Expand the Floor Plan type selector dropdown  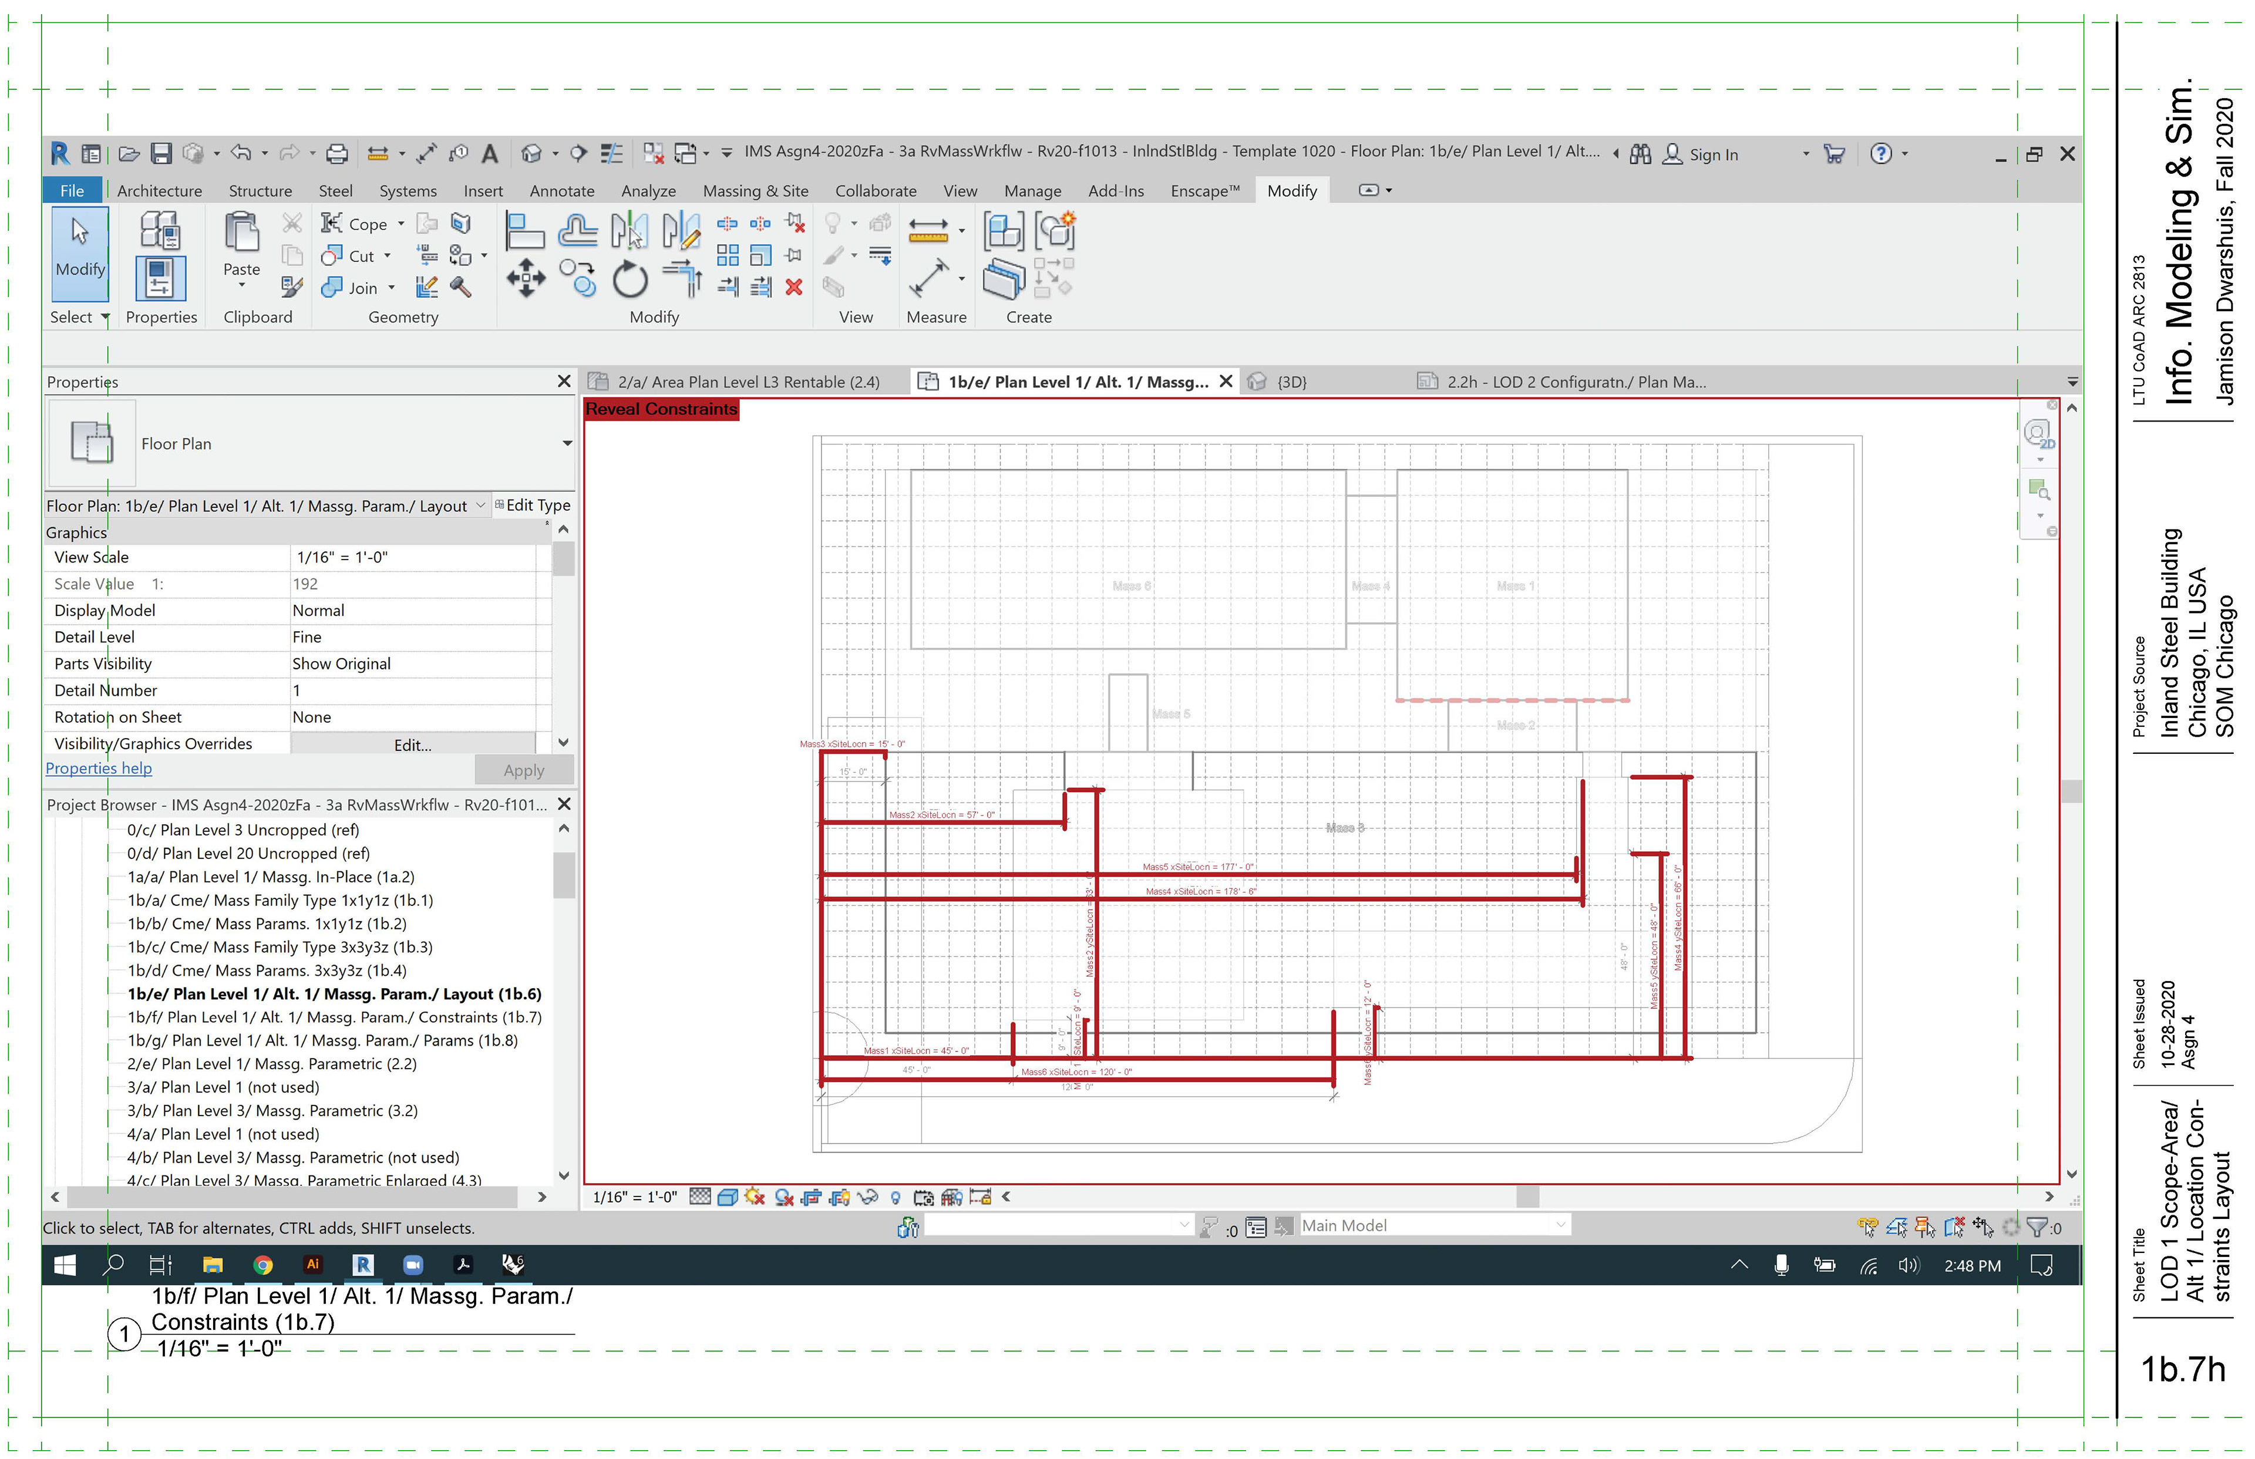pos(567,443)
